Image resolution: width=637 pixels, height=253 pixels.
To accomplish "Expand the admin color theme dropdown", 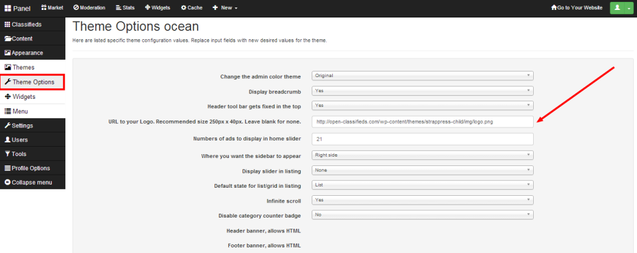I will coord(422,76).
